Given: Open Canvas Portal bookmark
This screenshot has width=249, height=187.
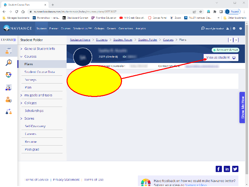Looking at the screenshot, I should click(157, 18).
